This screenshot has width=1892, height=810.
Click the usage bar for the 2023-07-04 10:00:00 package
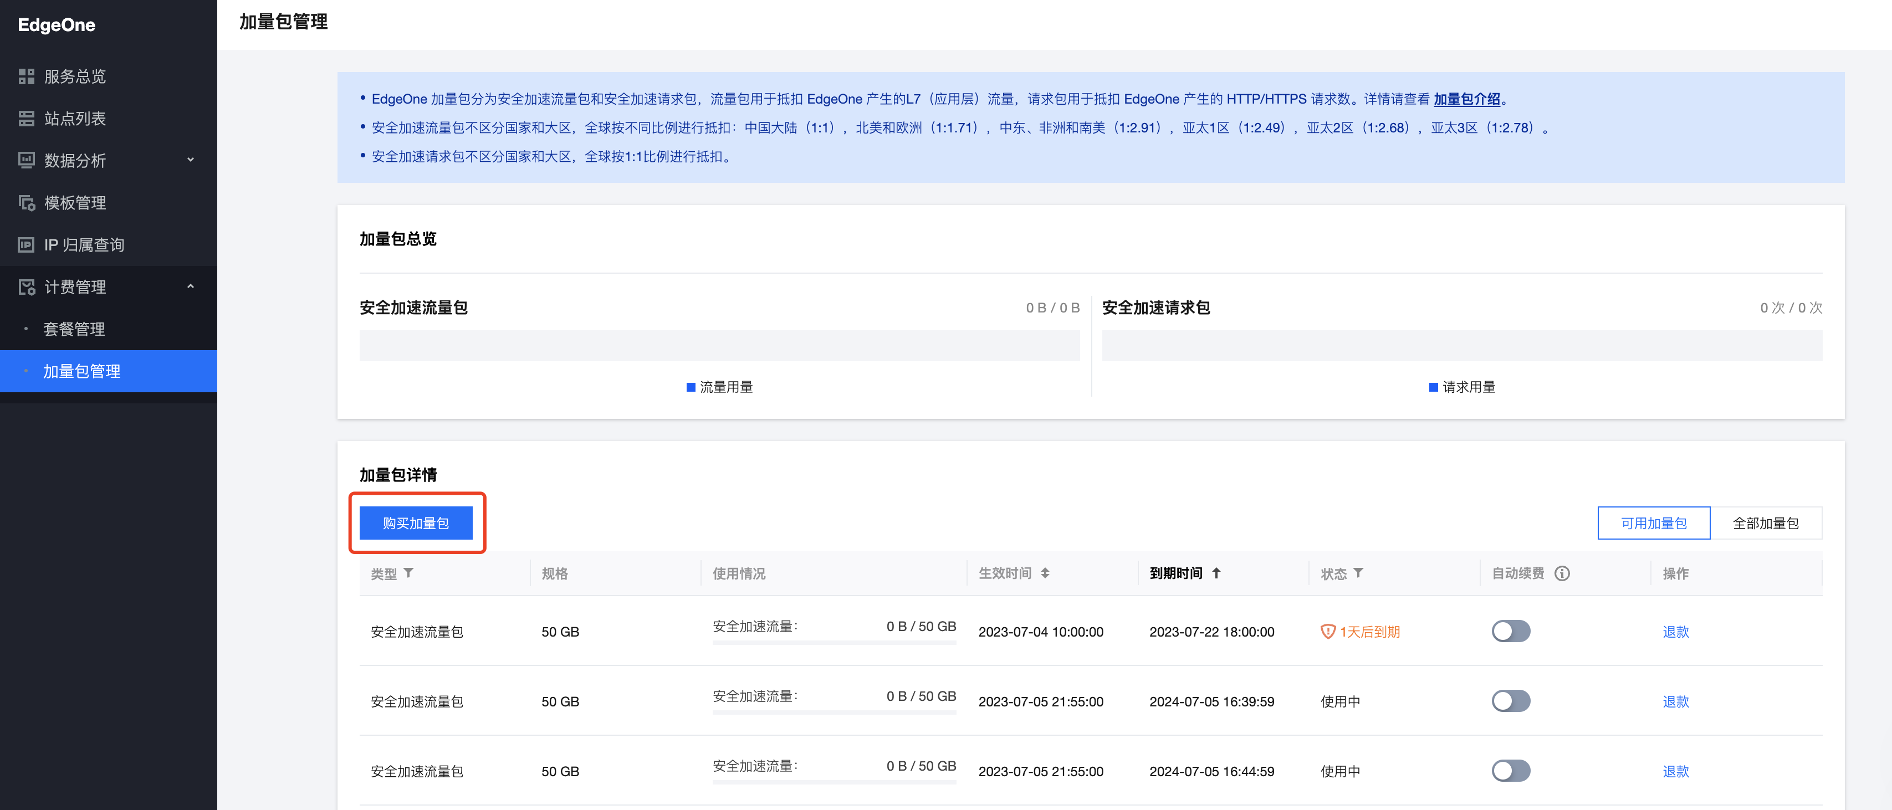point(835,643)
